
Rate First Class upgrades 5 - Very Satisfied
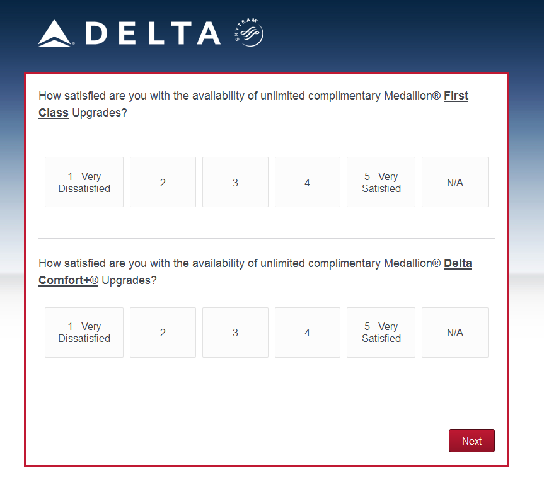click(381, 182)
